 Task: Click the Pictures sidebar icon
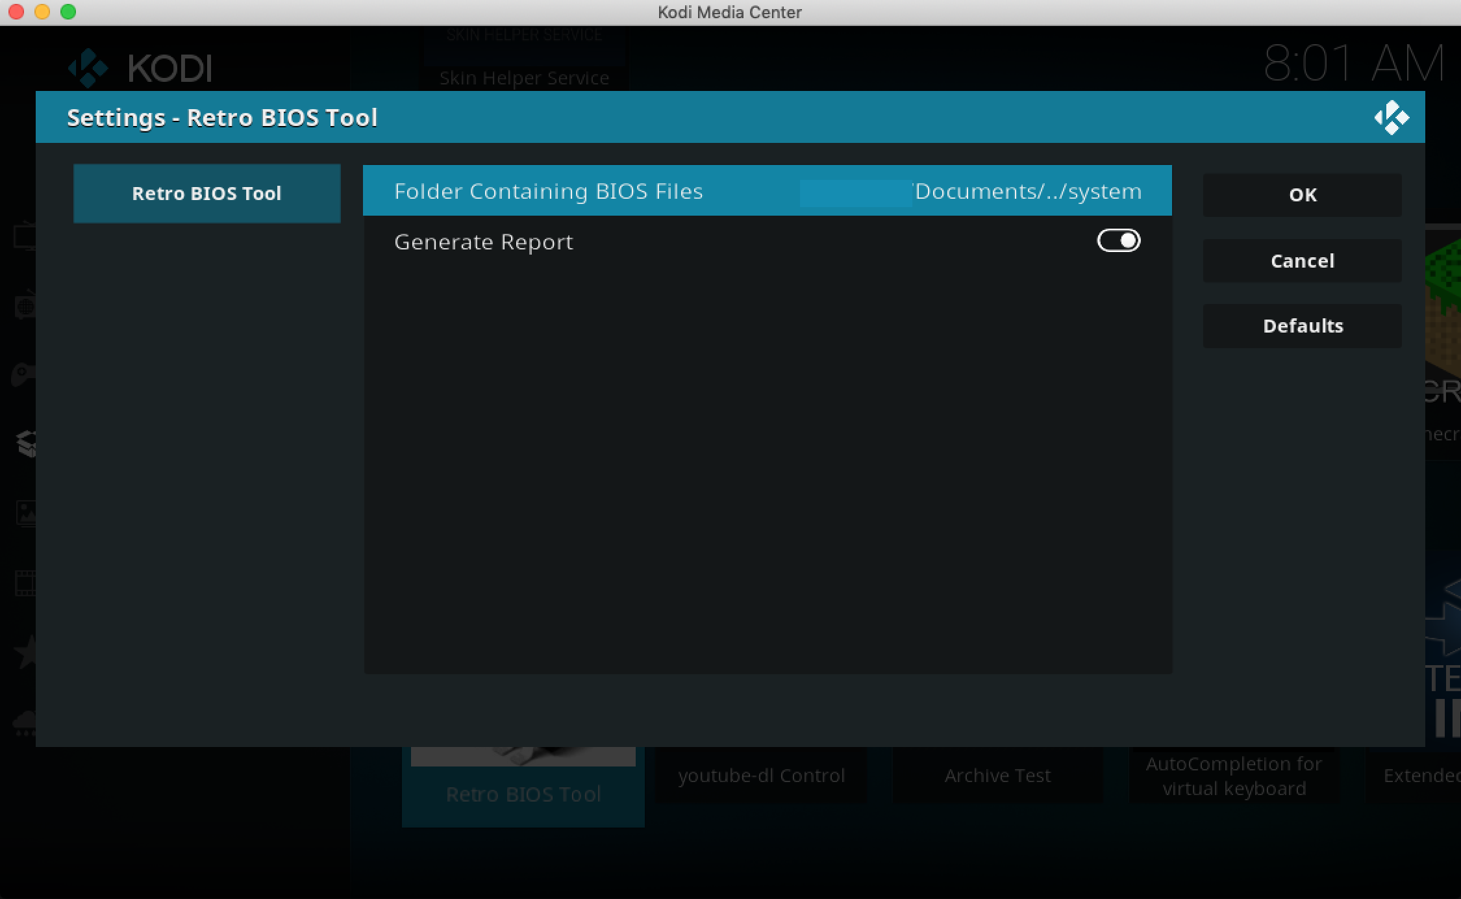tap(26, 513)
